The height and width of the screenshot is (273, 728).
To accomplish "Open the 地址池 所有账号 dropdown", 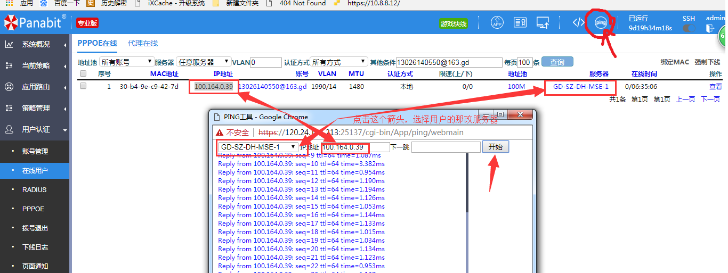I will click(x=127, y=62).
